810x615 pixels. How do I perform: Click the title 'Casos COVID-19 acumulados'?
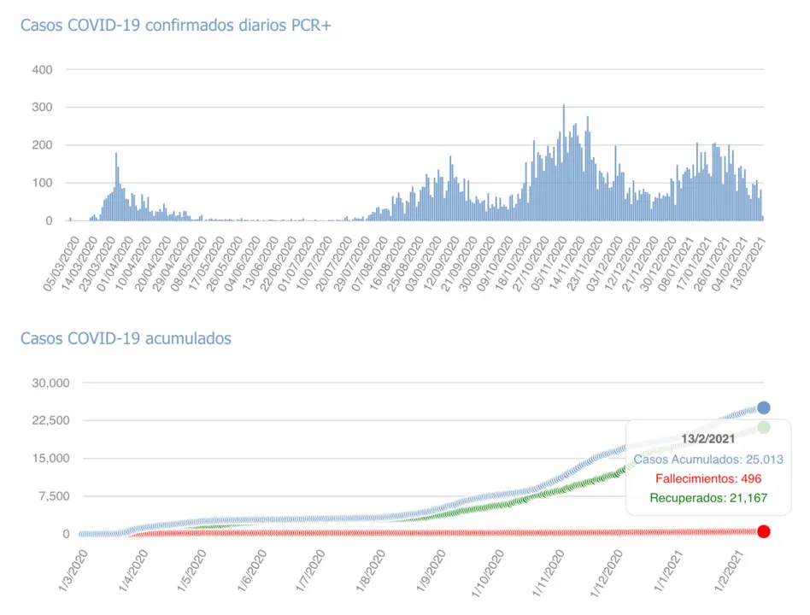126,338
